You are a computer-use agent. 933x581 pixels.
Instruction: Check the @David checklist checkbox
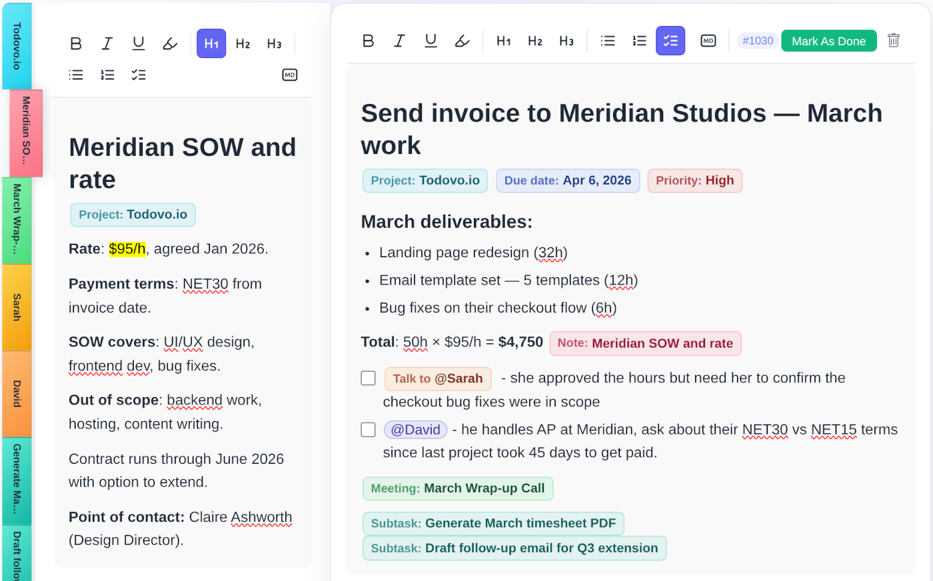tap(368, 430)
